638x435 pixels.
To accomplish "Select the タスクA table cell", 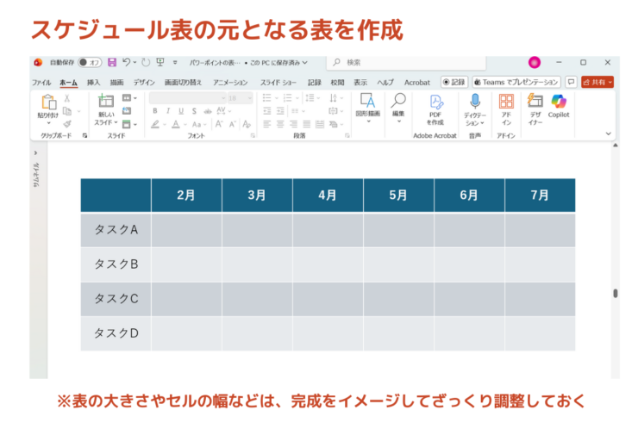I will click(116, 230).
